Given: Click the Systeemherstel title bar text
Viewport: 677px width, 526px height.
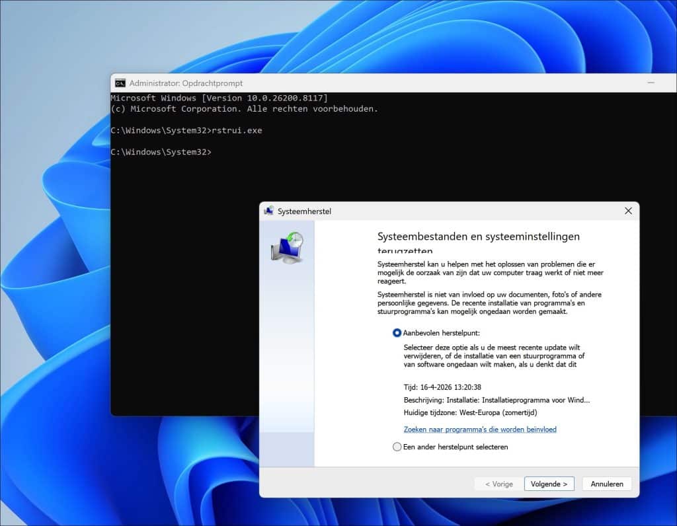Looking at the screenshot, I should (305, 211).
